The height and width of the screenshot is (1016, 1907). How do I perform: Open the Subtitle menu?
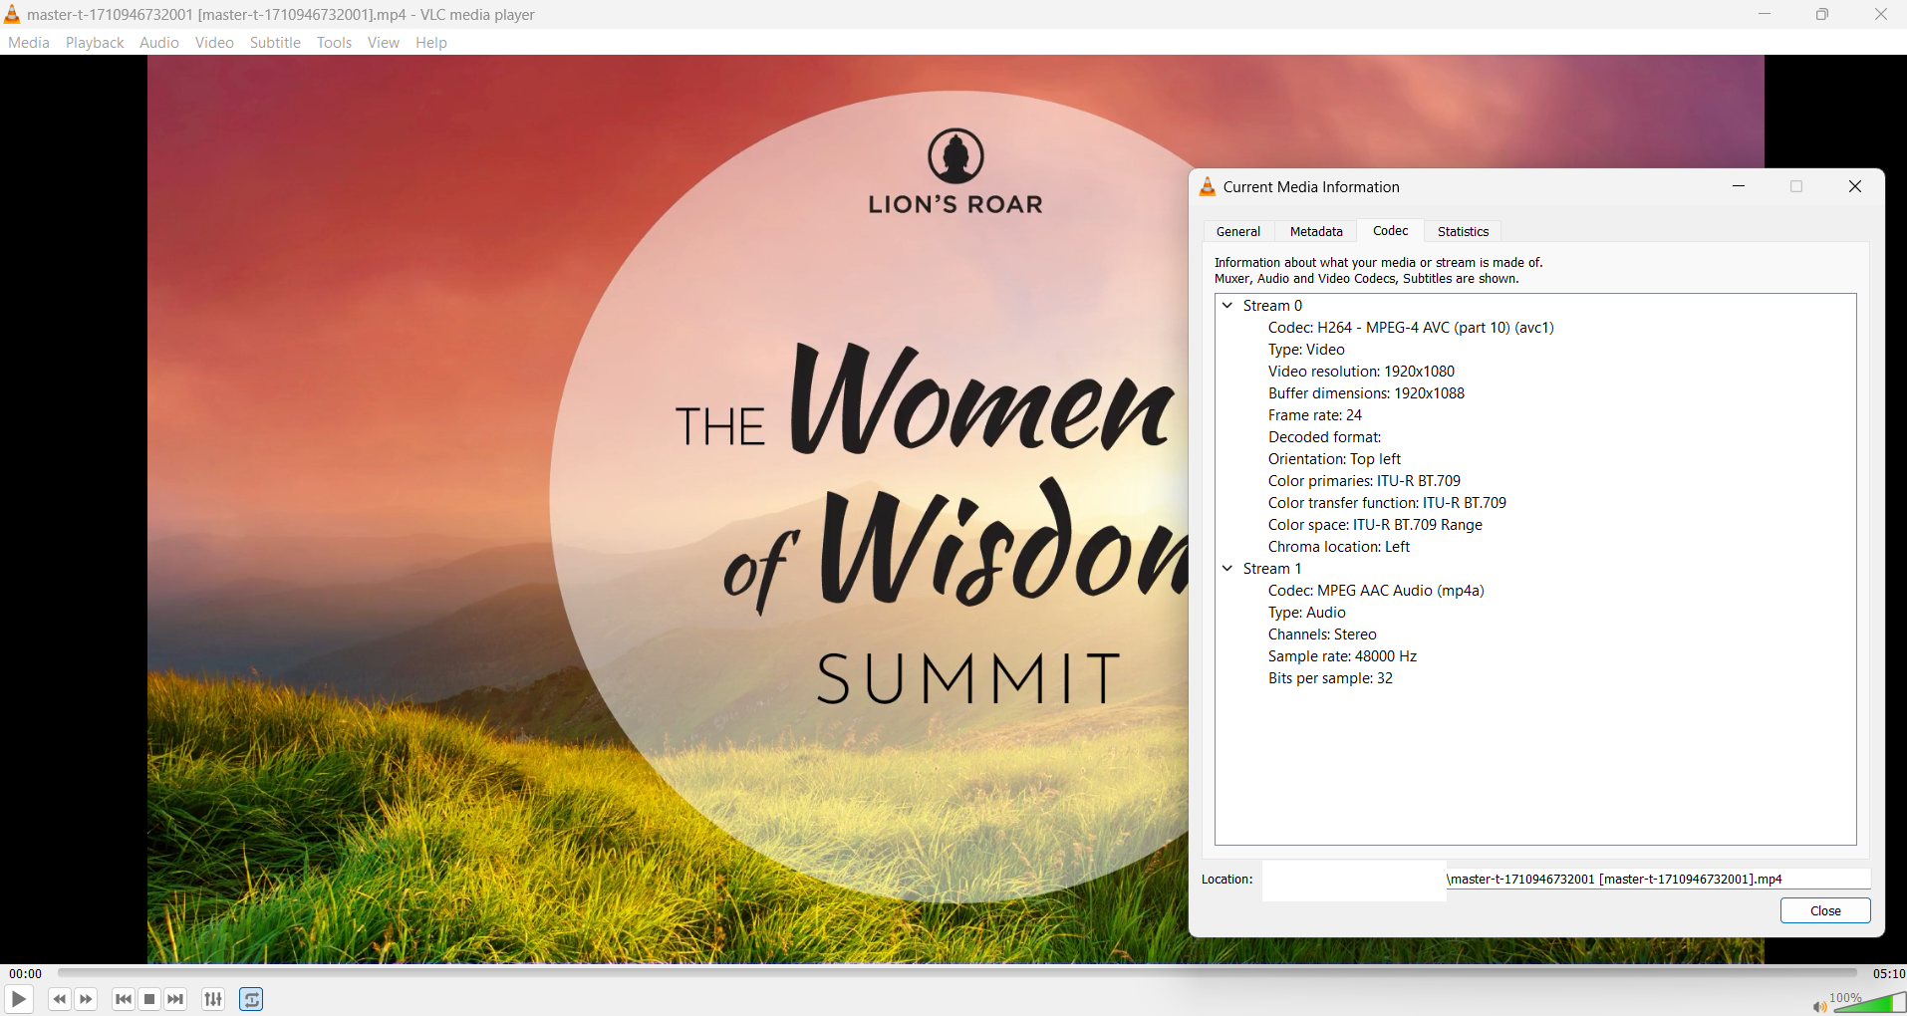pos(275,43)
